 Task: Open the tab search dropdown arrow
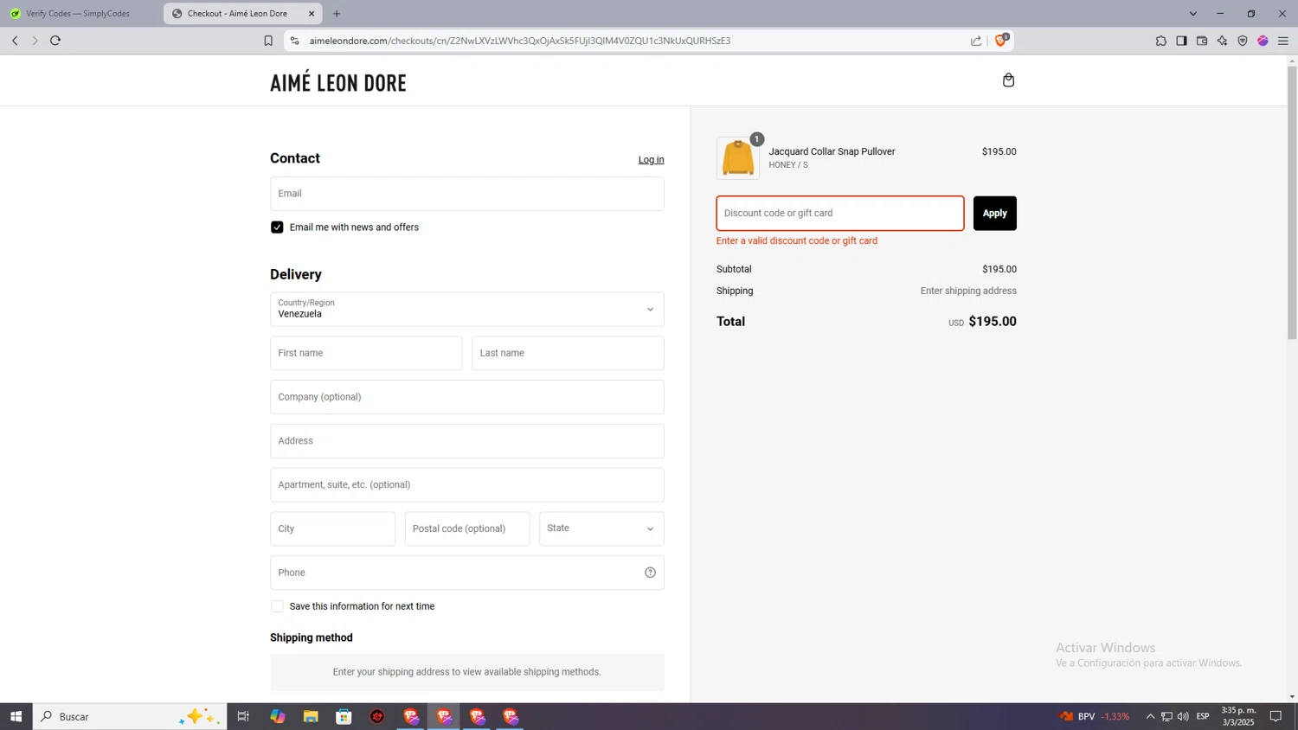(x=1192, y=14)
